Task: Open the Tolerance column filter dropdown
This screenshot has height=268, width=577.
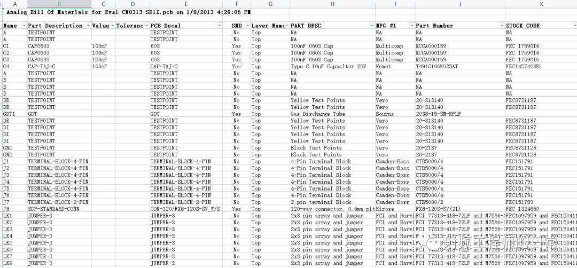Action: coord(146,26)
